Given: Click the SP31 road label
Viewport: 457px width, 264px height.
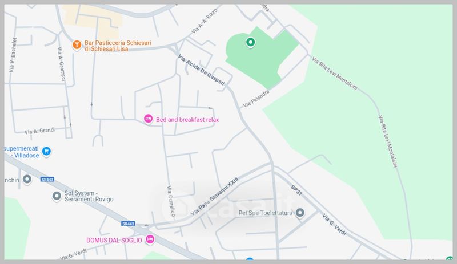Looking at the screenshot, I should coord(296,190).
